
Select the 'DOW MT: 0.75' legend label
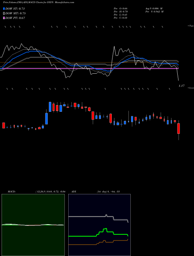coord(16,13)
